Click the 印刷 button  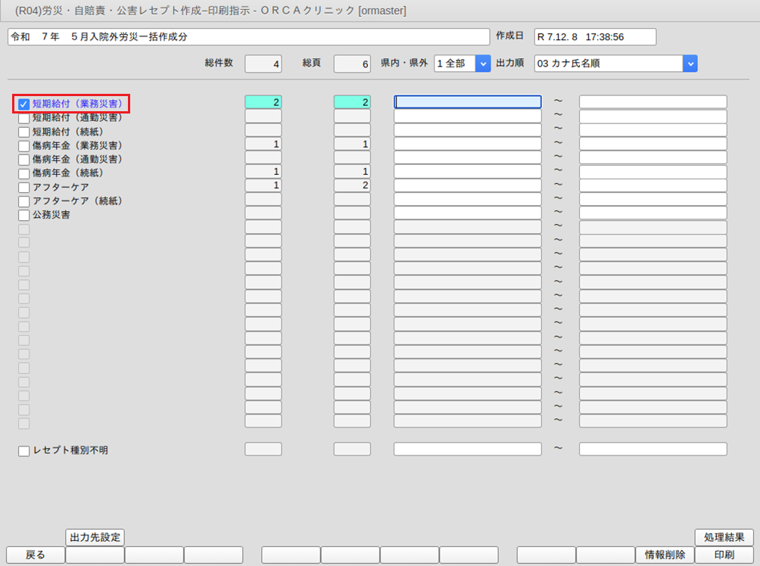tap(724, 555)
